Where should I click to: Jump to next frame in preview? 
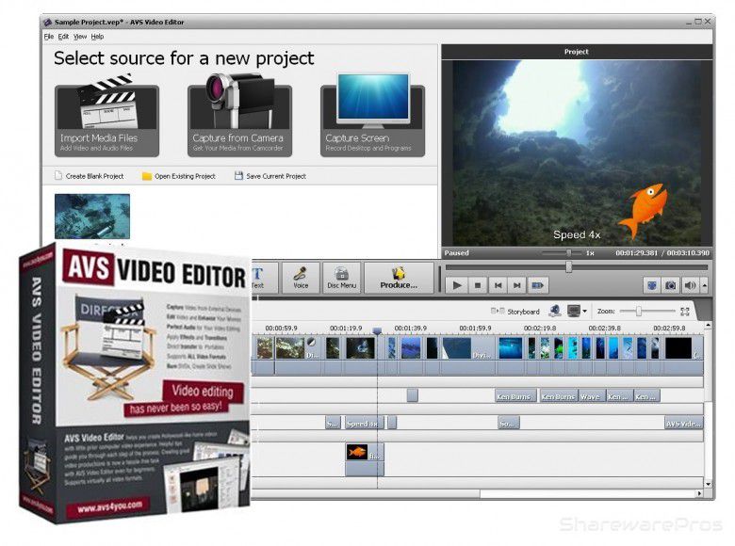517,285
